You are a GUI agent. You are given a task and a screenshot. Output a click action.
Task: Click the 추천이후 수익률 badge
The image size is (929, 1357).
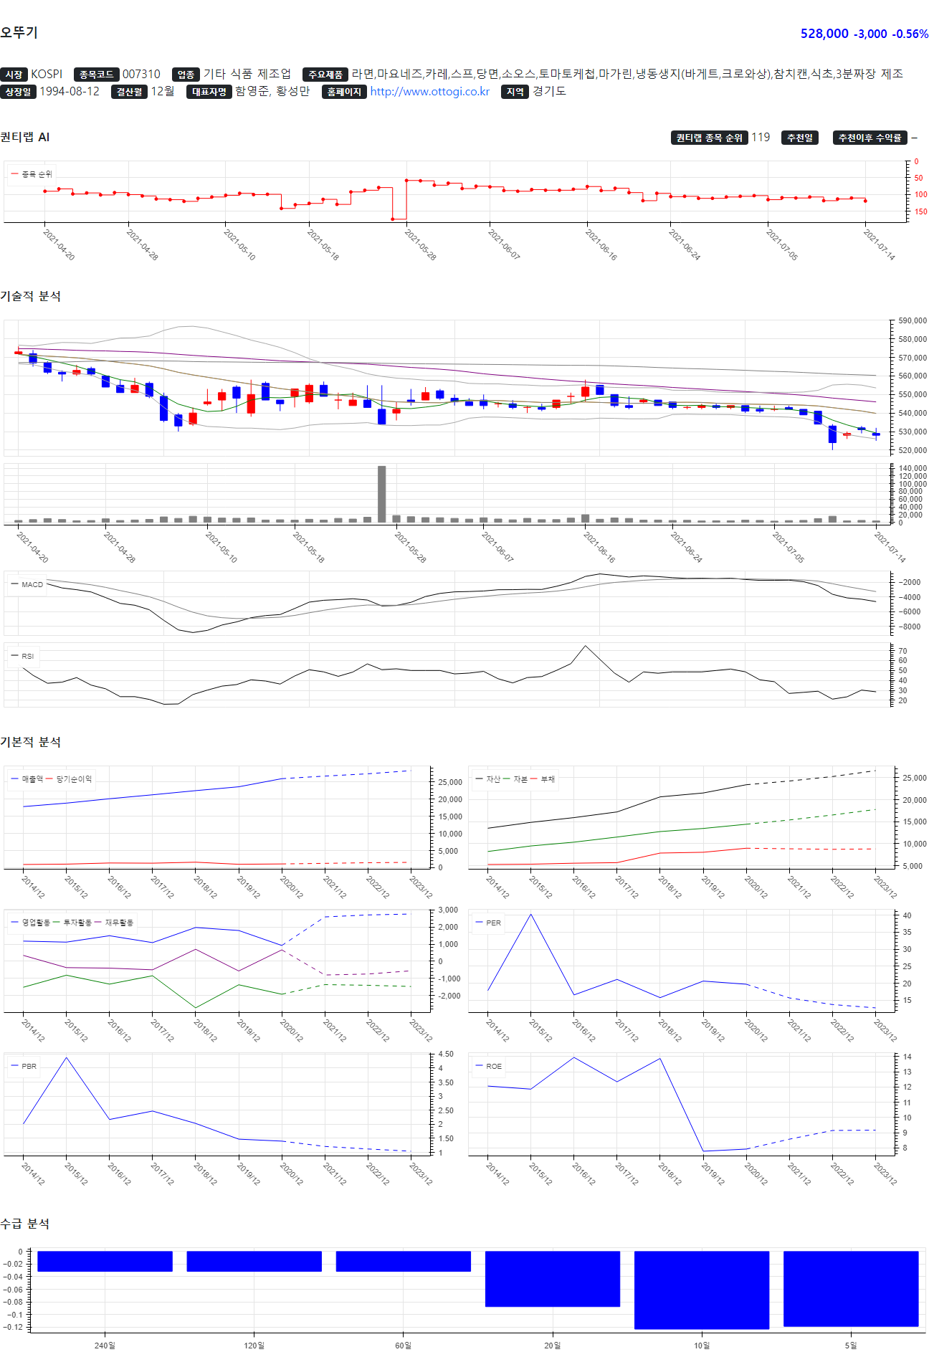pyautogui.click(x=870, y=138)
